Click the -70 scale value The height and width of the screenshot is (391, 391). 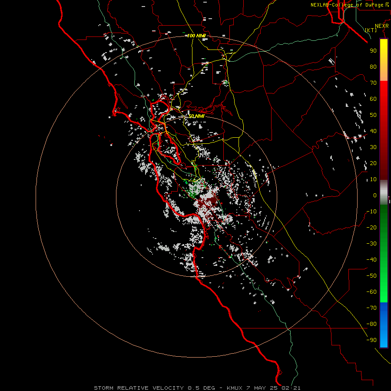[x=371, y=308]
